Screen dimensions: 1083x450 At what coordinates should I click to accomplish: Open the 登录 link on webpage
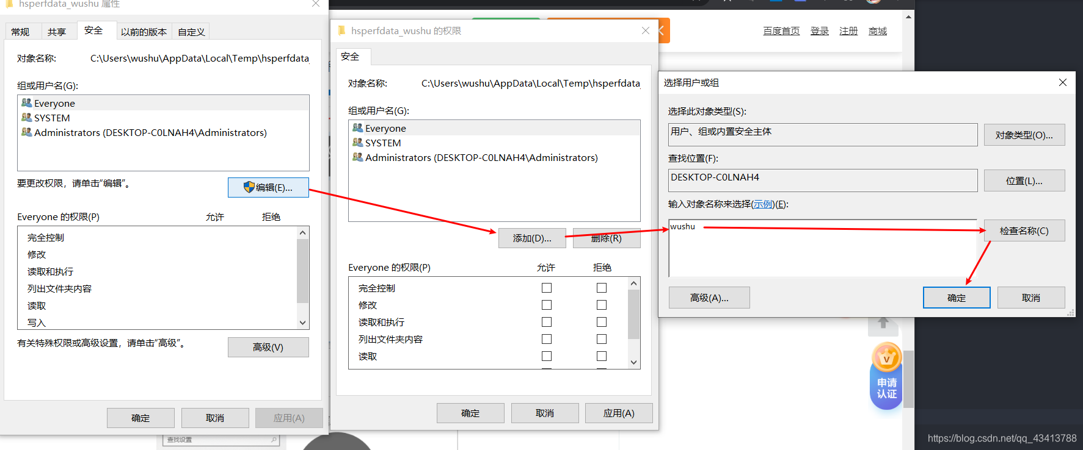coord(820,31)
